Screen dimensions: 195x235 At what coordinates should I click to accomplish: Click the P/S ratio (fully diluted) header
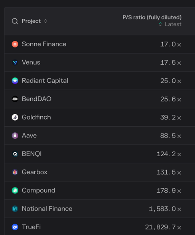(152, 18)
